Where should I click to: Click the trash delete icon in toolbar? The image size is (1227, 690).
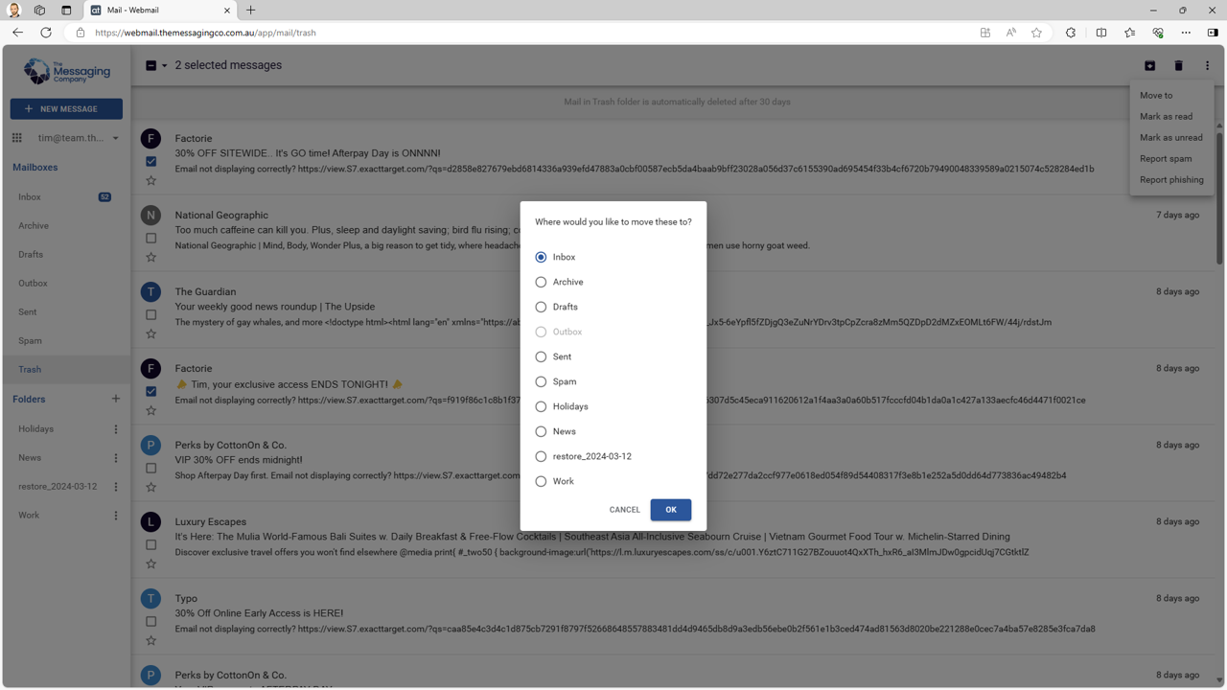pos(1178,65)
